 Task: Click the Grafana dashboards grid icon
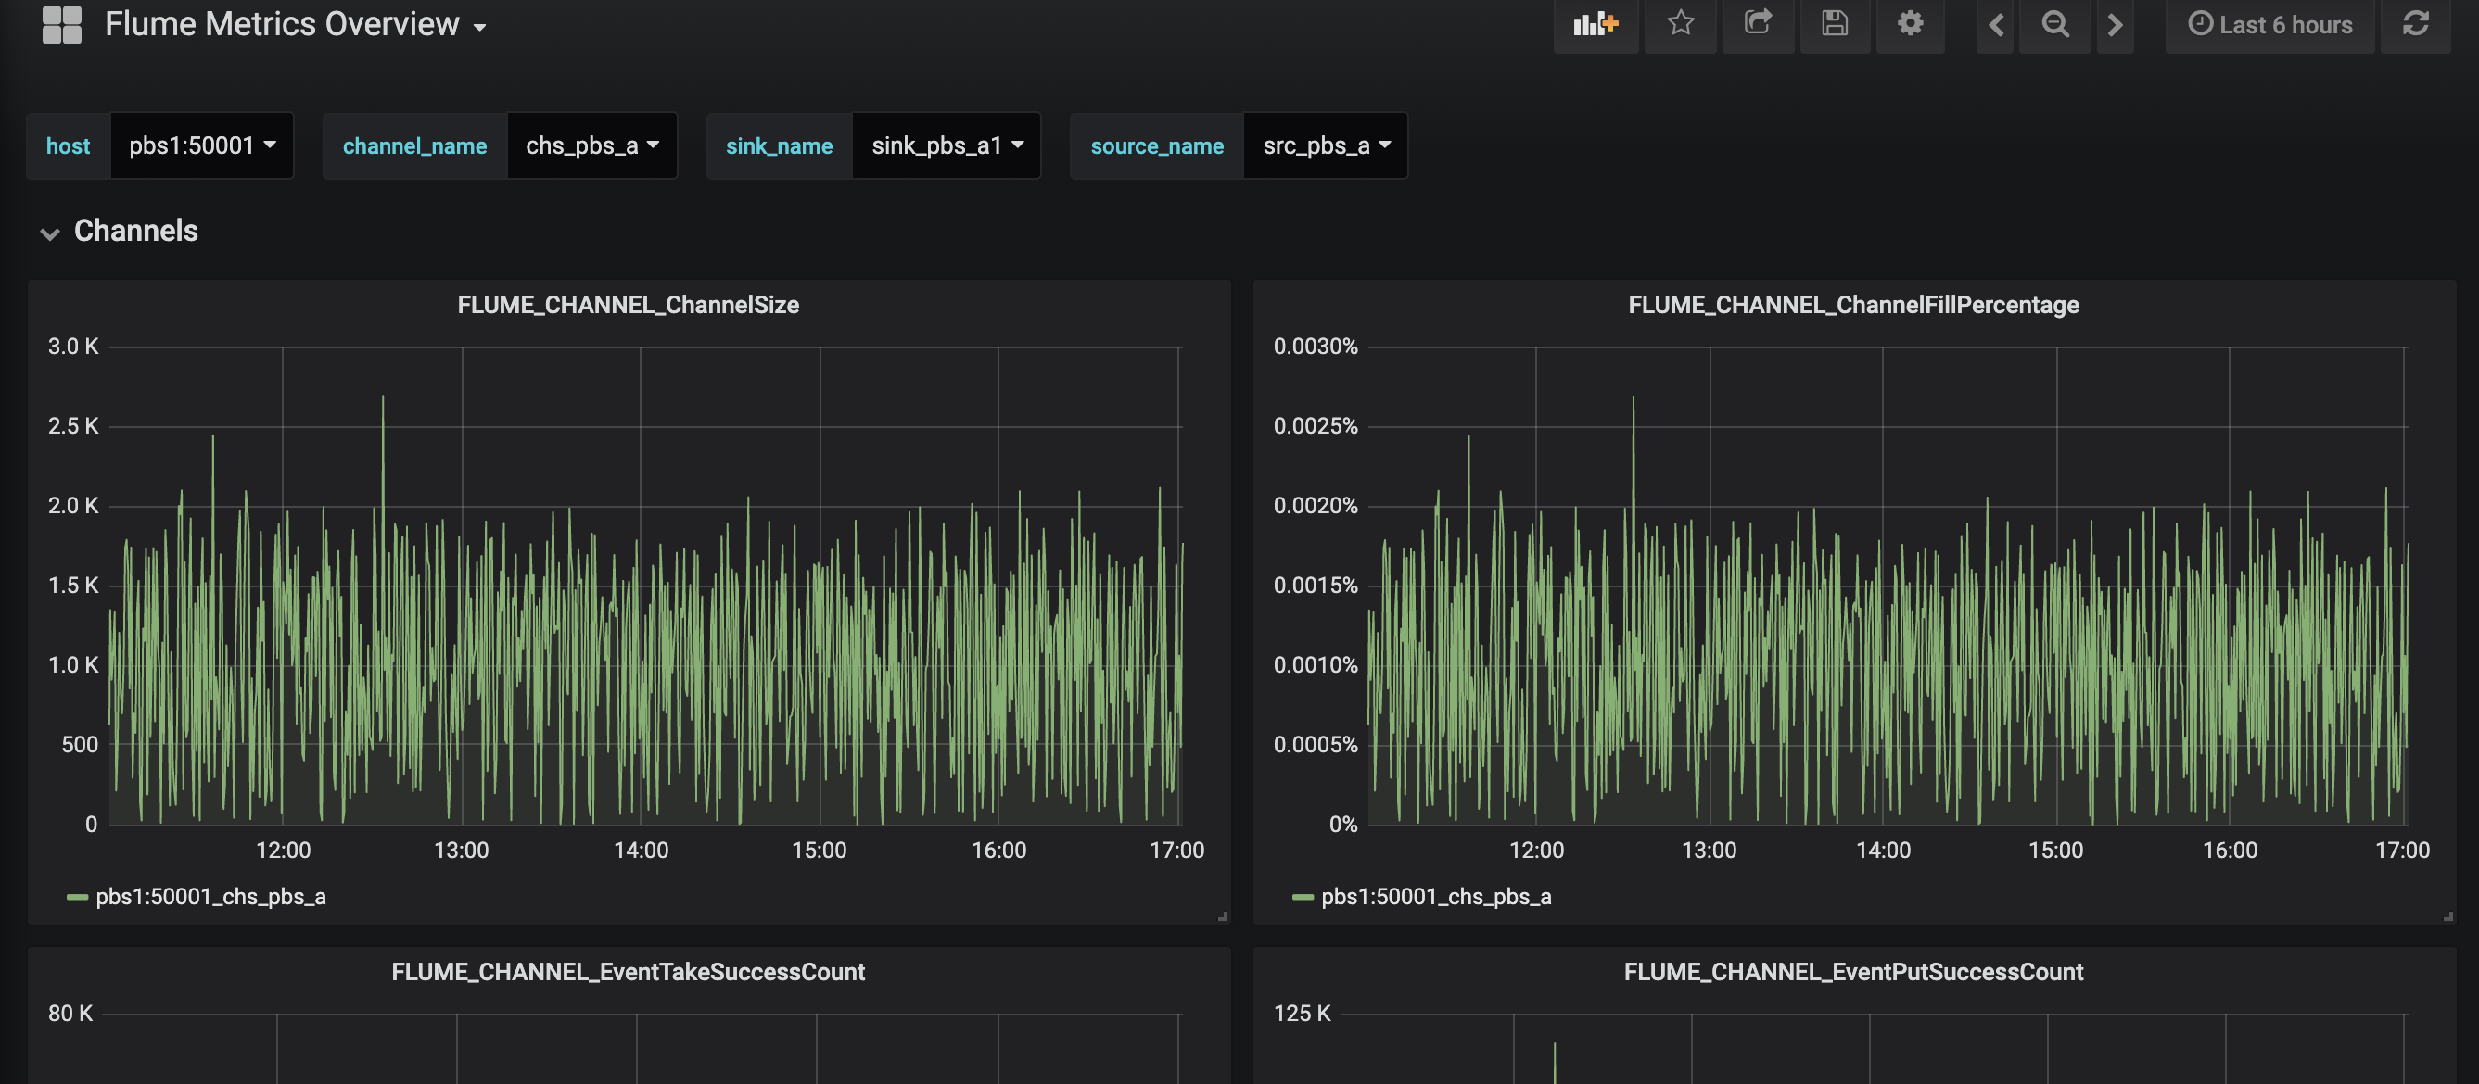pos(62,24)
